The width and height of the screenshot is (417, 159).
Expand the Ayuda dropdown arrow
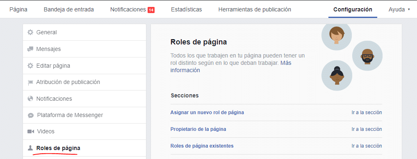409,10
